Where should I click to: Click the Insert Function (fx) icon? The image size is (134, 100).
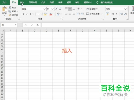[x=38, y=25]
